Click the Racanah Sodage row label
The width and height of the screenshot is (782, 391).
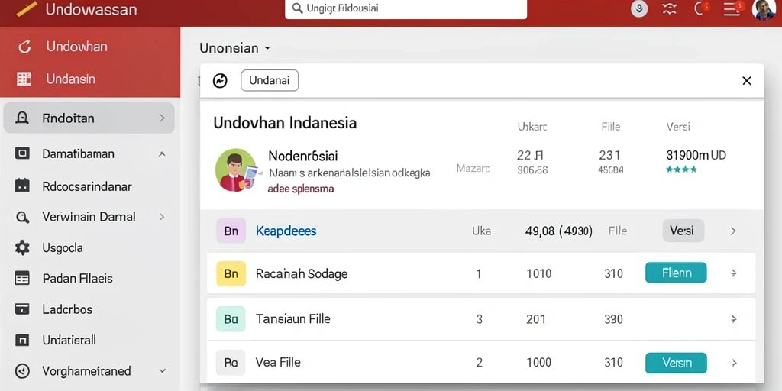click(302, 273)
